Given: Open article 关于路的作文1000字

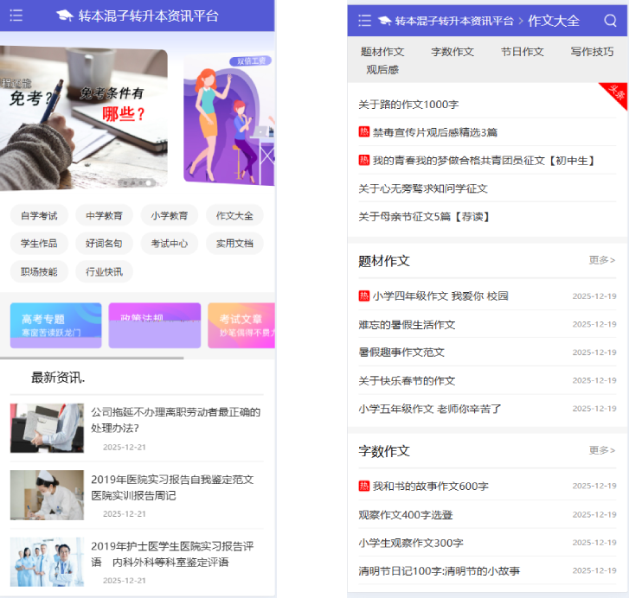Looking at the screenshot, I should coord(408,105).
